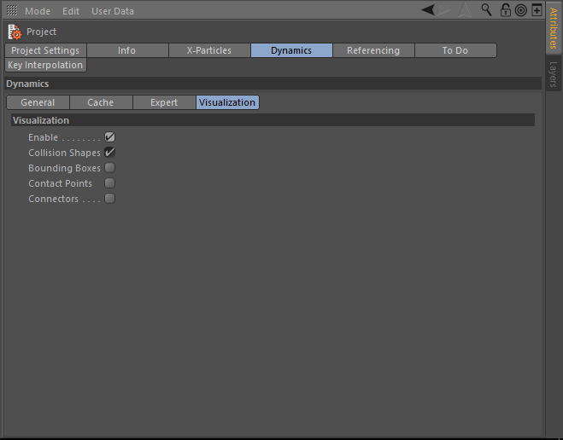The image size is (563, 440).
Task: Open the User Data menu
Action: coord(113,11)
